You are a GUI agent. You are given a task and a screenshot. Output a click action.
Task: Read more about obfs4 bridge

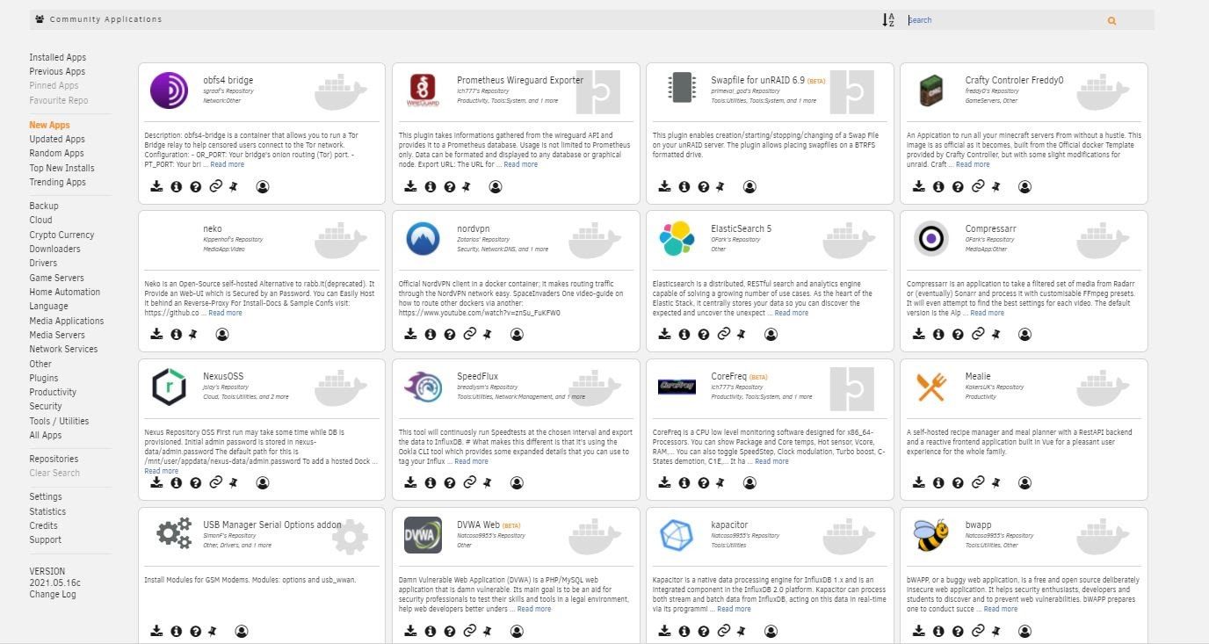tap(227, 164)
